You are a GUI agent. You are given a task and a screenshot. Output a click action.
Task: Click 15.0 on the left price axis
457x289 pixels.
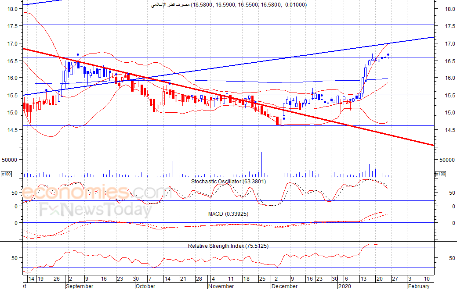tap(13, 113)
